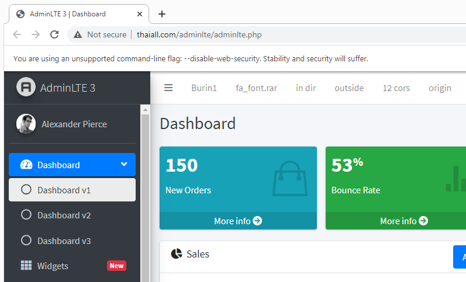Screen dimensions: 466x282
Task: Click the Dashboard speedometer icon
Action: coord(26,165)
